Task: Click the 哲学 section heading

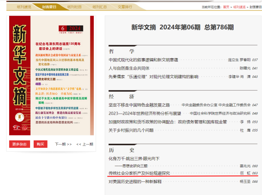Action: click(x=121, y=51)
